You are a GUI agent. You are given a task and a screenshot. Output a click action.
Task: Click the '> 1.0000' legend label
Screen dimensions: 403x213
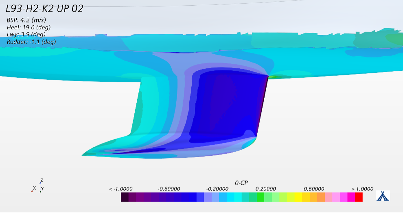(362, 189)
